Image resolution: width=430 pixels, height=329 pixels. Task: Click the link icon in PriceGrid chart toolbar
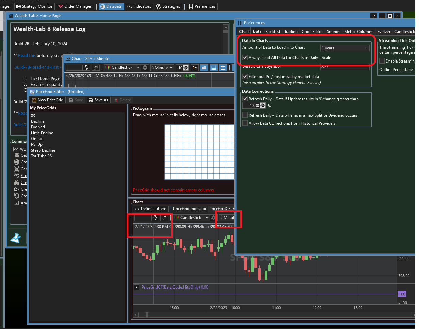pos(165,218)
